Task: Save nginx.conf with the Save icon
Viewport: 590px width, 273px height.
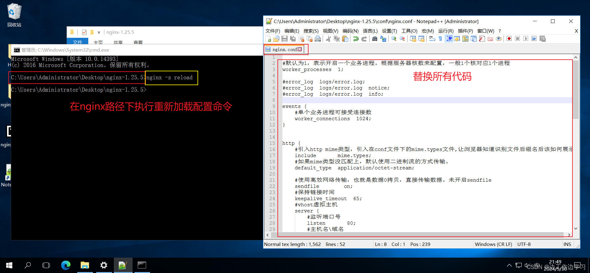Action: tap(285, 39)
